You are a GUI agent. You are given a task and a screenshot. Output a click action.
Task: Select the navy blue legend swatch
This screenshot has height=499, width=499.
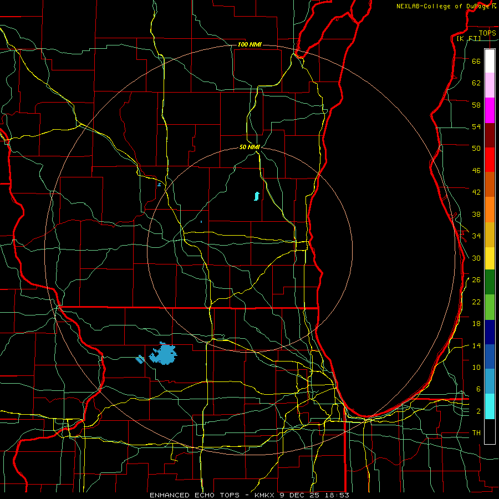click(x=490, y=332)
